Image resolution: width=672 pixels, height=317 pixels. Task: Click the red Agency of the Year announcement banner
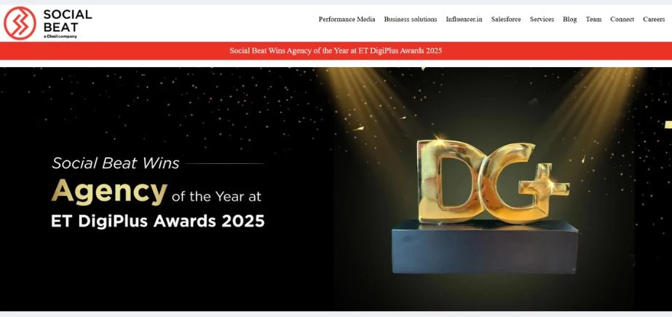click(x=336, y=50)
